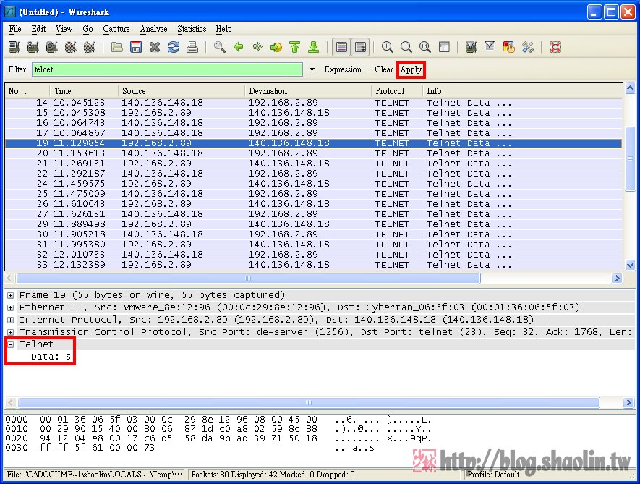
Task: Open preferences wrench icon
Action: 527,47
